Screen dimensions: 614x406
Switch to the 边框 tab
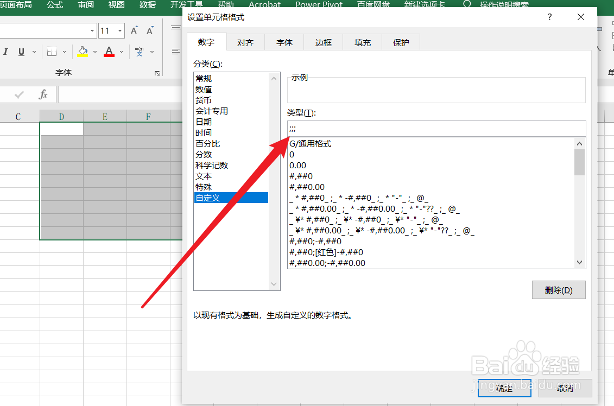tap(323, 41)
